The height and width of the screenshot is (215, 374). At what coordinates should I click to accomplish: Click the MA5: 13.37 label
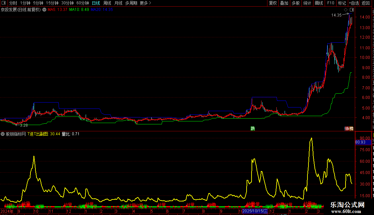(58, 10)
